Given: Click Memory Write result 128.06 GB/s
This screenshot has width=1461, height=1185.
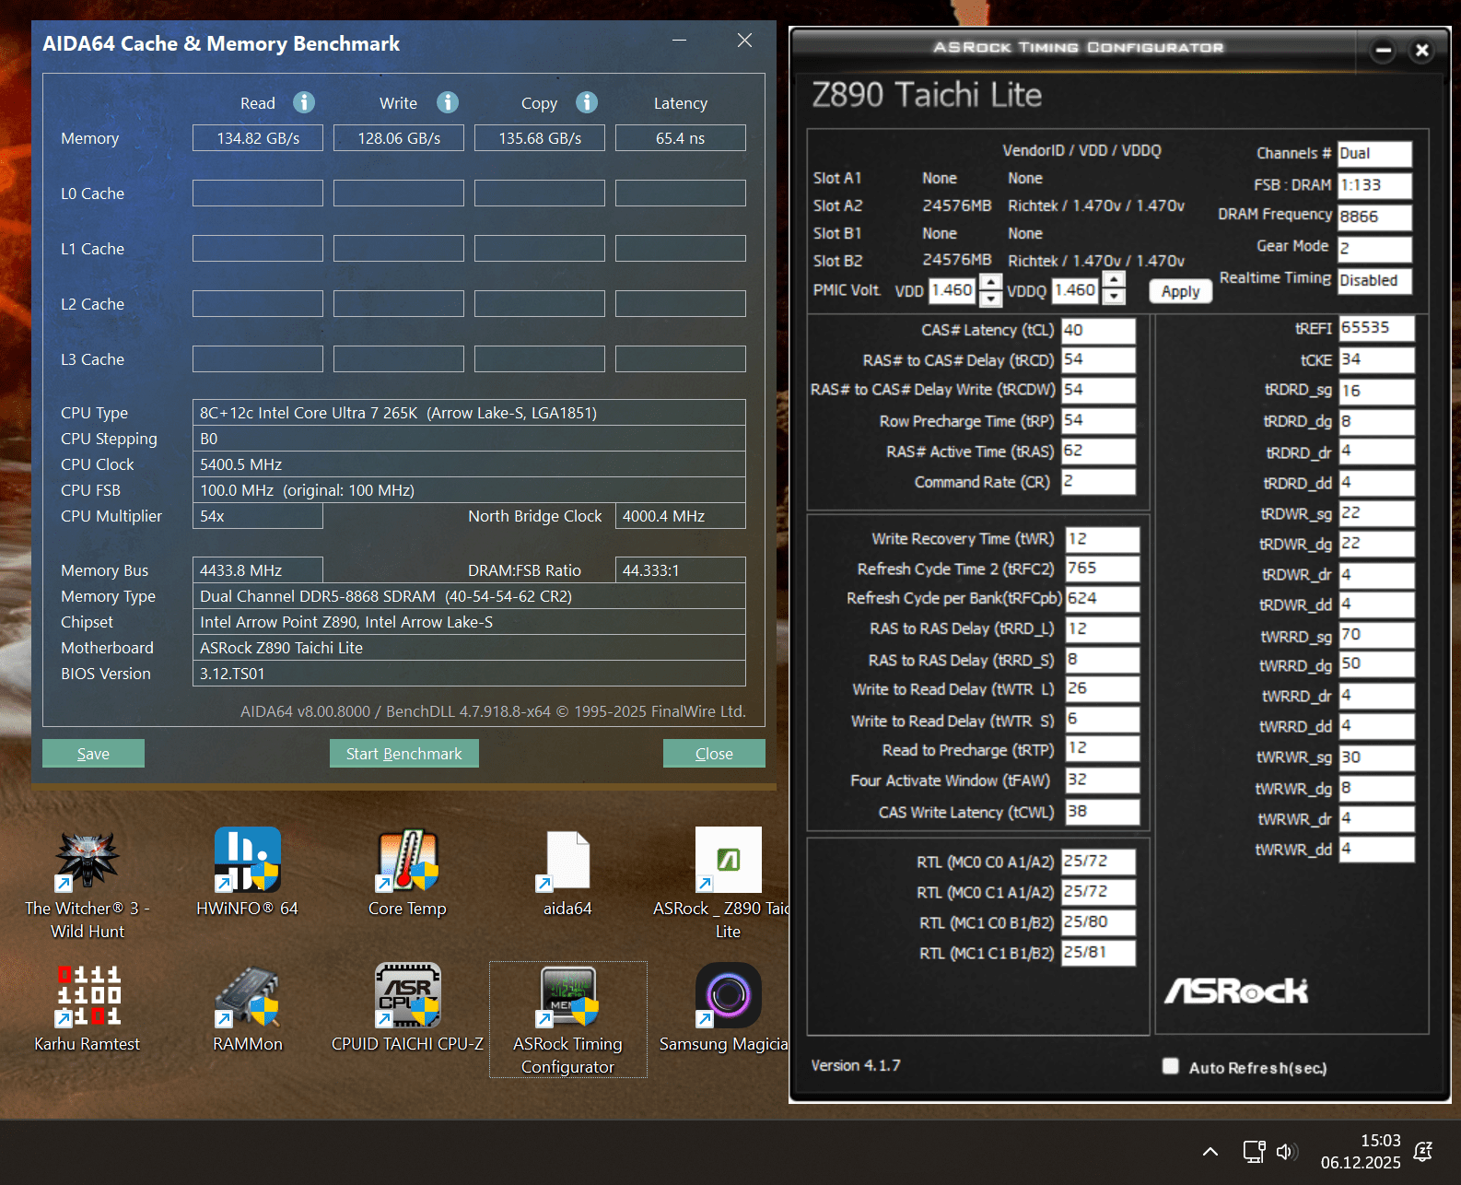Looking at the screenshot, I should (399, 138).
